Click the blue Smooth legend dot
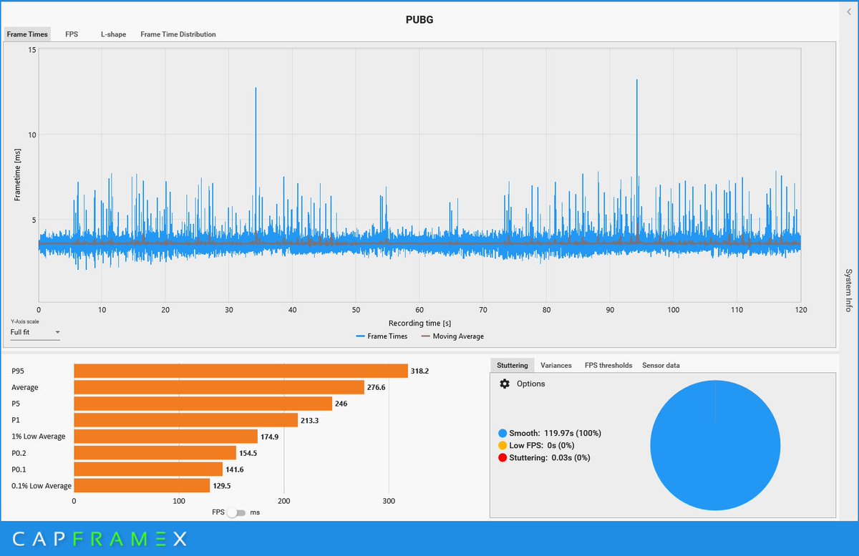Screen dimensions: 859x556 pyautogui.click(x=503, y=434)
